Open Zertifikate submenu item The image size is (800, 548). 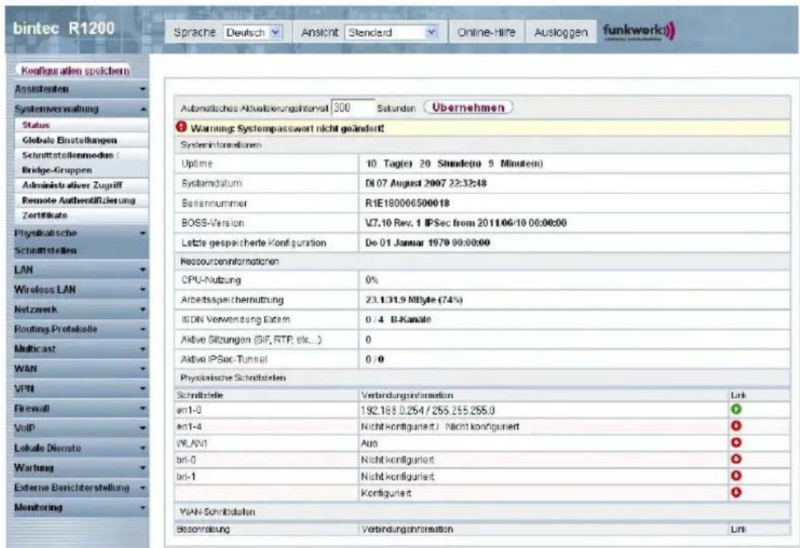click(82, 215)
